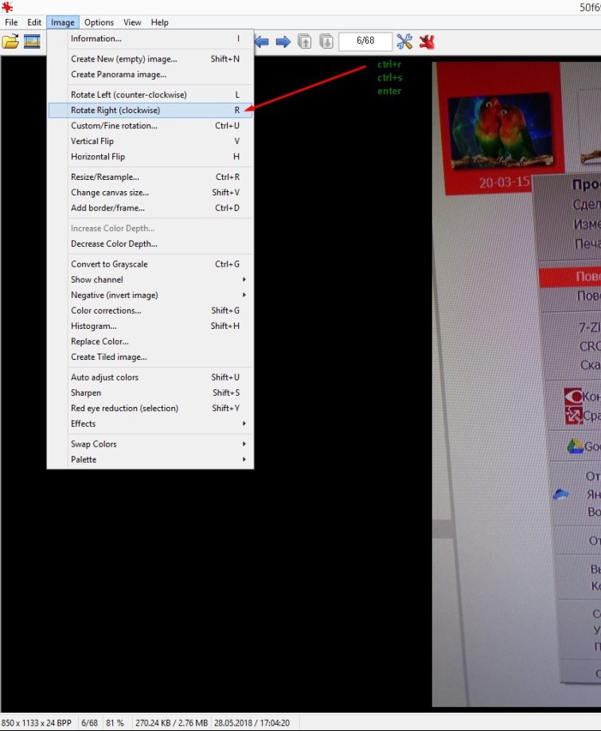
Task: Click the Open file folder icon
Action: click(10, 41)
